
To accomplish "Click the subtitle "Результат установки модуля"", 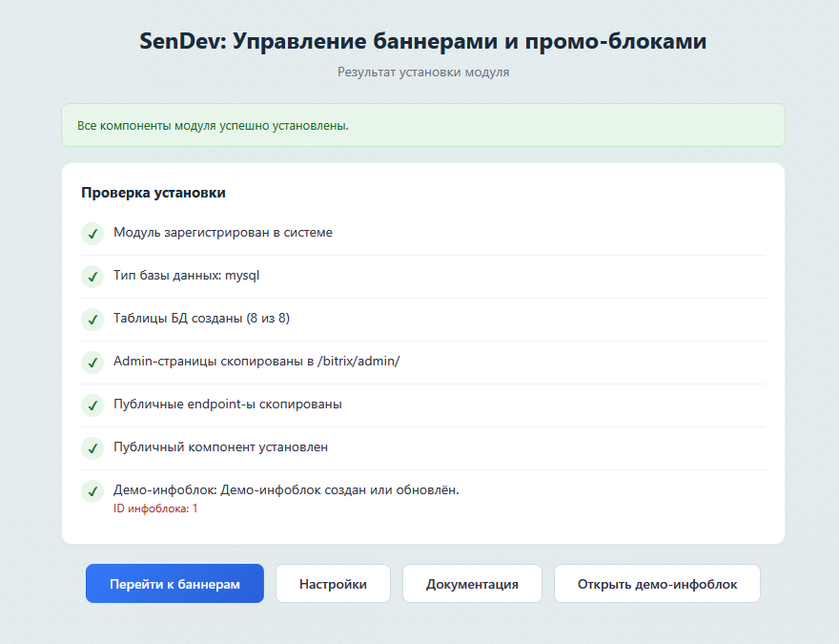I will click(x=423, y=72).
